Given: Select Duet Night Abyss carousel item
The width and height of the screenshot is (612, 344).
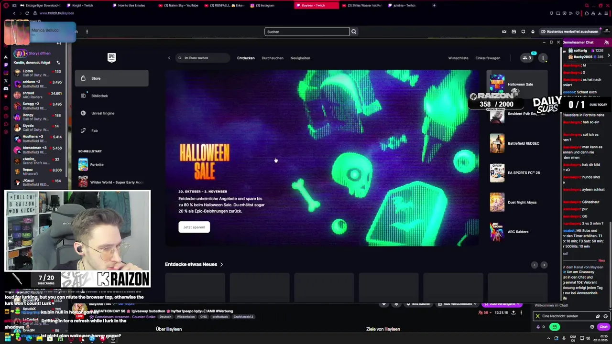Looking at the screenshot, I should pos(517,202).
